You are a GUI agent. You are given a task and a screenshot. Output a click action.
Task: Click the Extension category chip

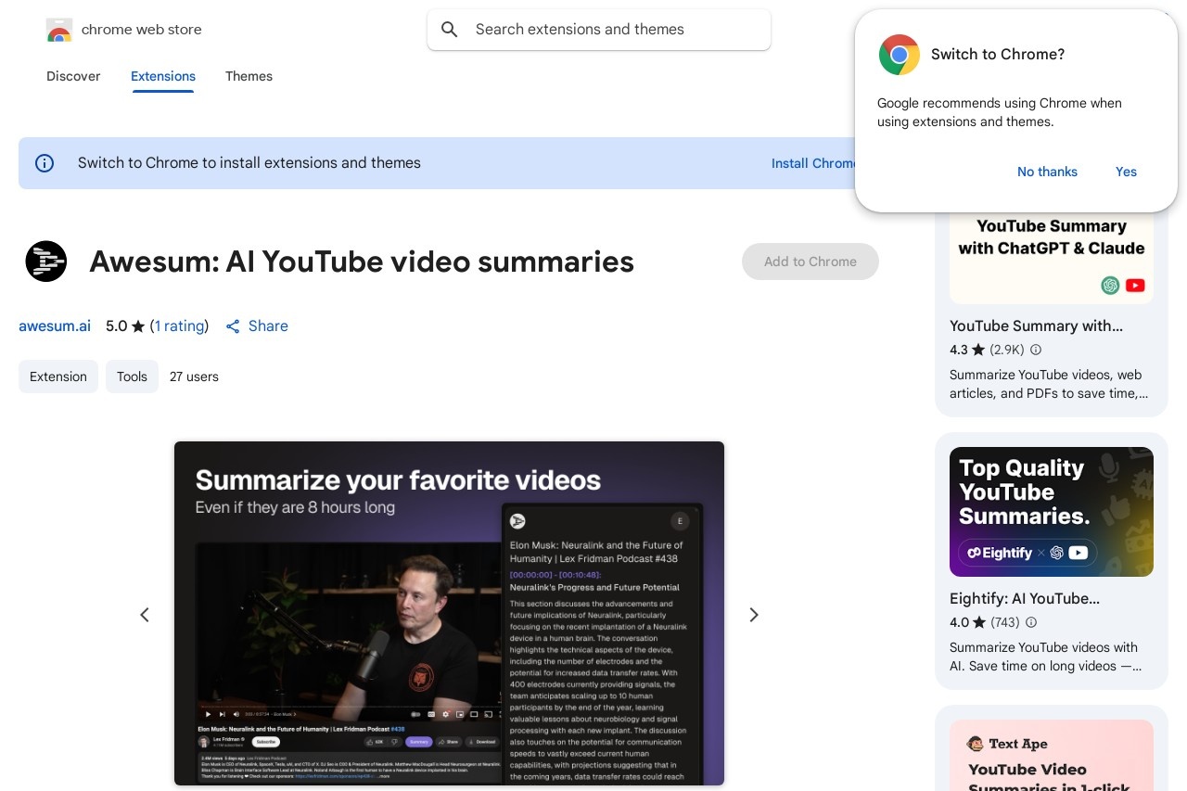click(58, 376)
